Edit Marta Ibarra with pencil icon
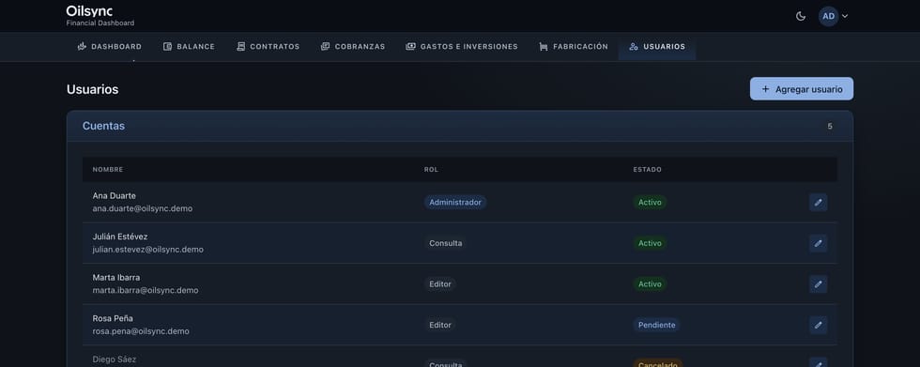 click(x=819, y=284)
